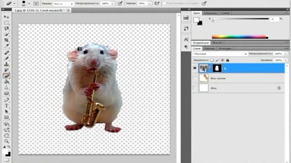Toggle lock layer position
The image size is (291, 163).
(222, 60)
